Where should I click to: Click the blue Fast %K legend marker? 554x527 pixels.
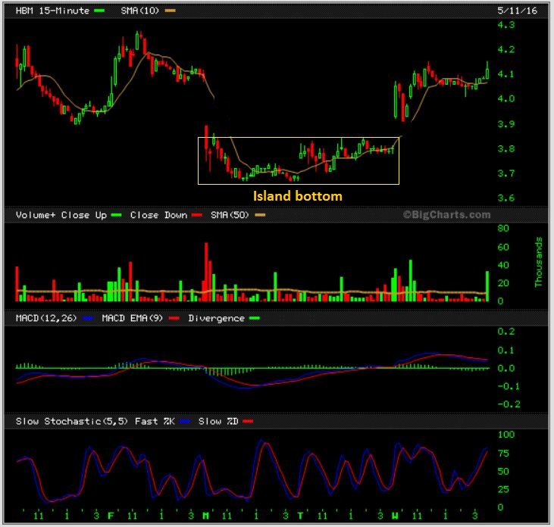click(185, 422)
